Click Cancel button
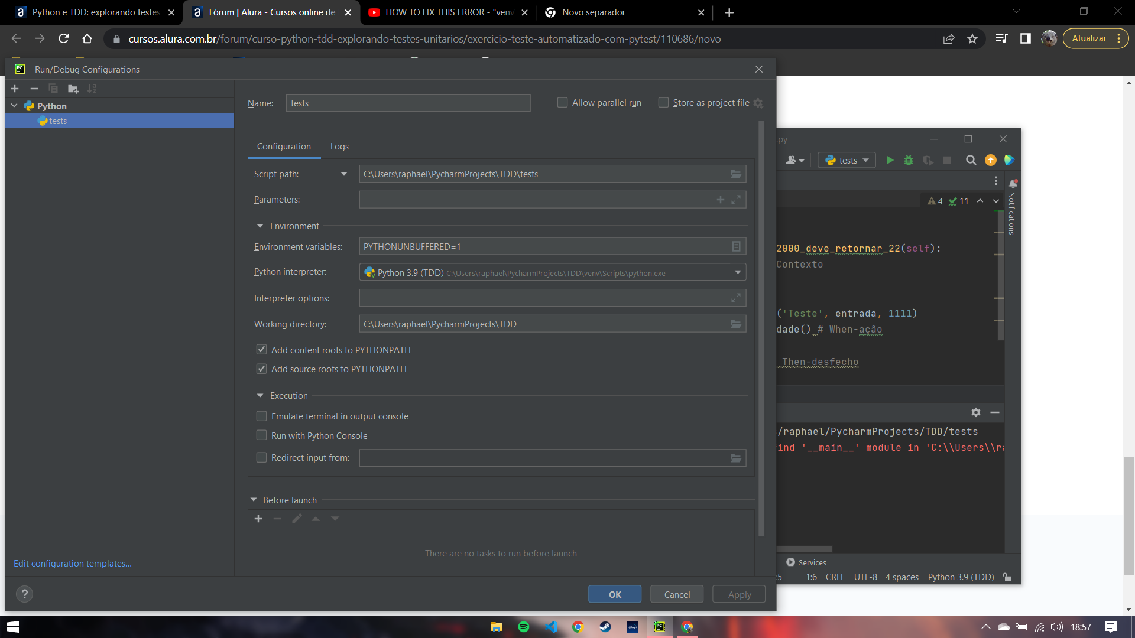Screen dimensions: 1135x638 [x=677, y=594]
